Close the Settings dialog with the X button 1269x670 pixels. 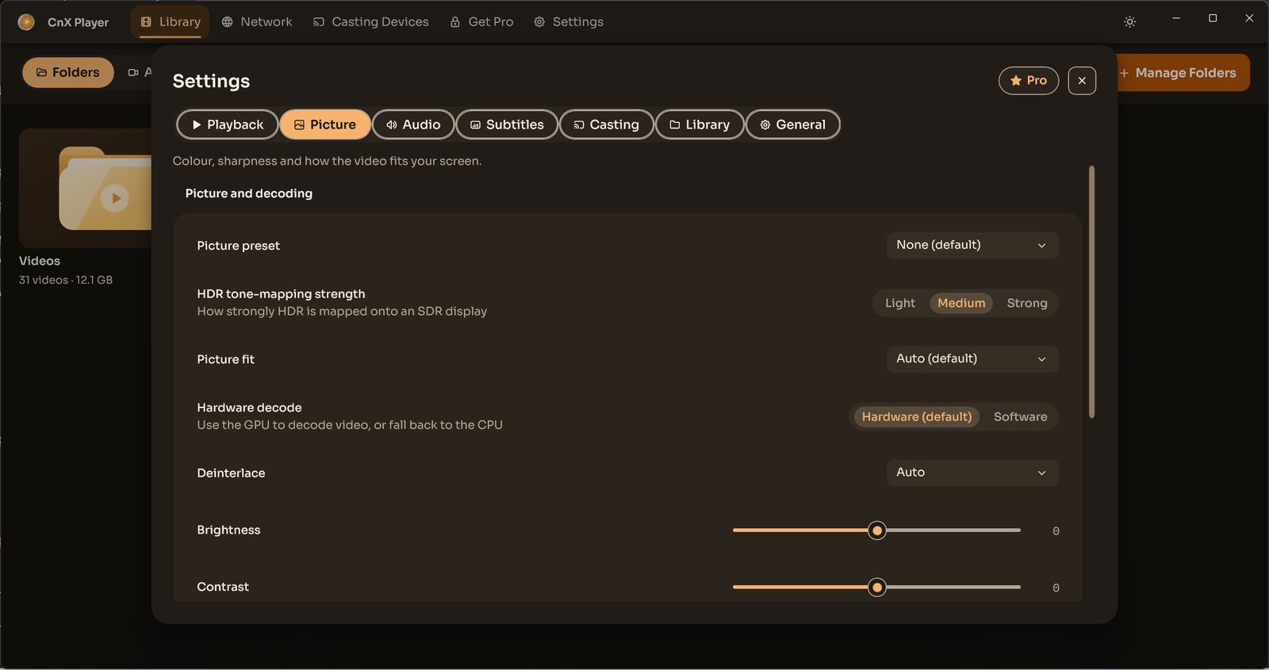(x=1082, y=81)
